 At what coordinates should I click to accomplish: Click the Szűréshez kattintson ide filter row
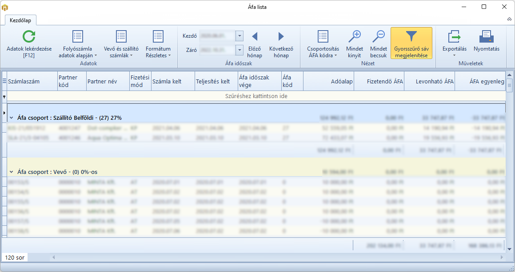pyautogui.click(x=256, y=96)
